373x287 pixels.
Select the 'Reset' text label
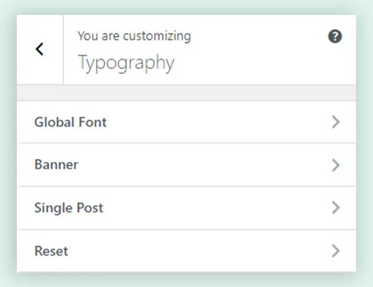(x=51, y=252)
